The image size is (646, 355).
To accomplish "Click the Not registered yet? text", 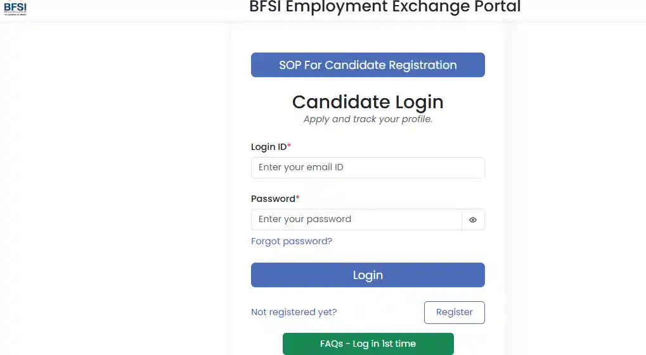I will pyautogui.click(x=294, y=312).
